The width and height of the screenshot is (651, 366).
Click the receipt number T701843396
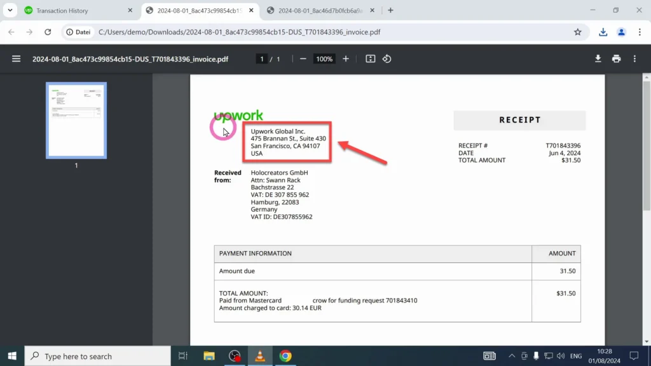point(563,146)
